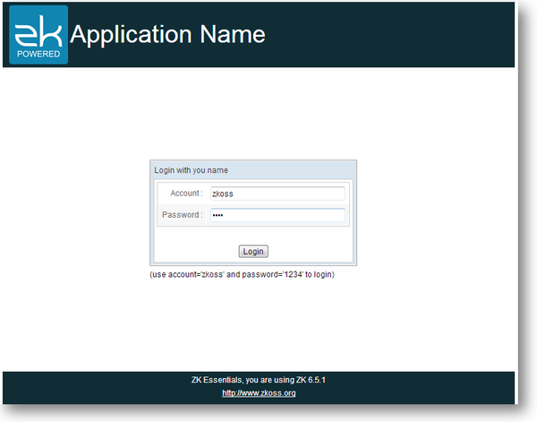Click the hint text about account 'zkoss'
Viewport: 537px width, 422px height.
click(x=243, y=274)
